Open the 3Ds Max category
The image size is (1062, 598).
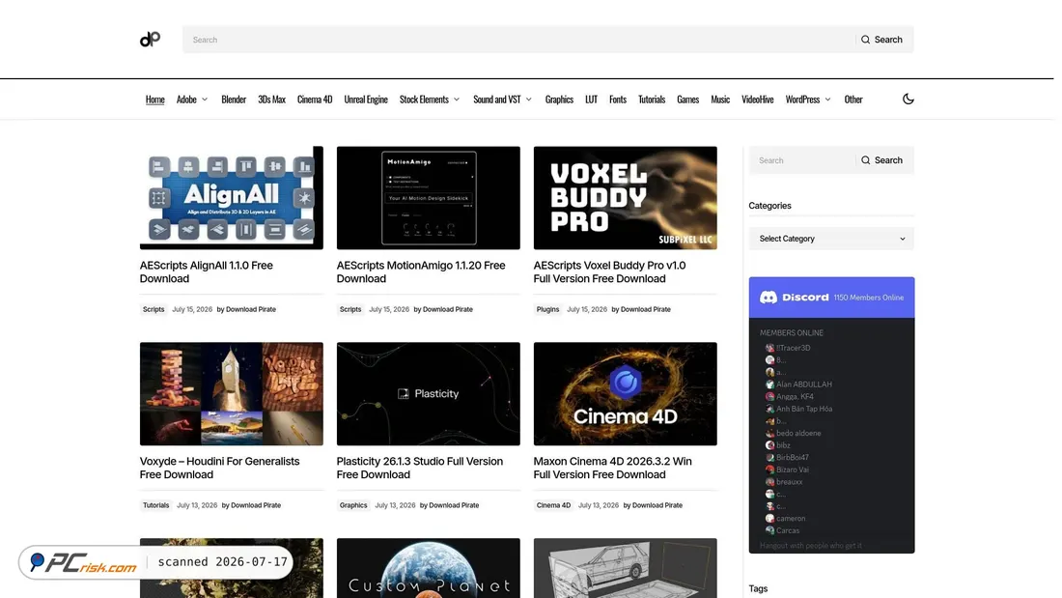click(271, 100)
